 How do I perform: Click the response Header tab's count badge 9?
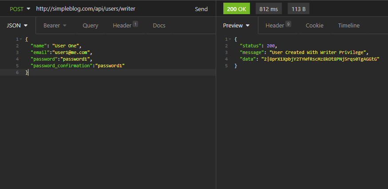tap(288, 24)
